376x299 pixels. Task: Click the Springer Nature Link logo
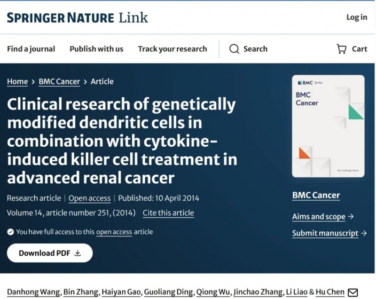78,18
